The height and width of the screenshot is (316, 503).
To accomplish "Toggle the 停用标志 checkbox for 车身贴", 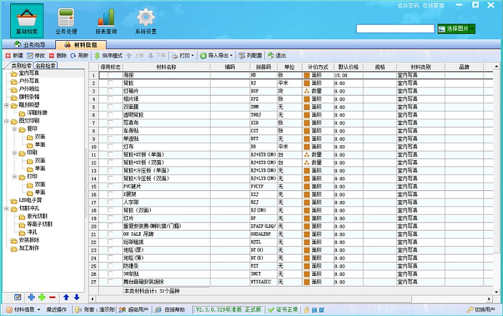I will 111,131.
